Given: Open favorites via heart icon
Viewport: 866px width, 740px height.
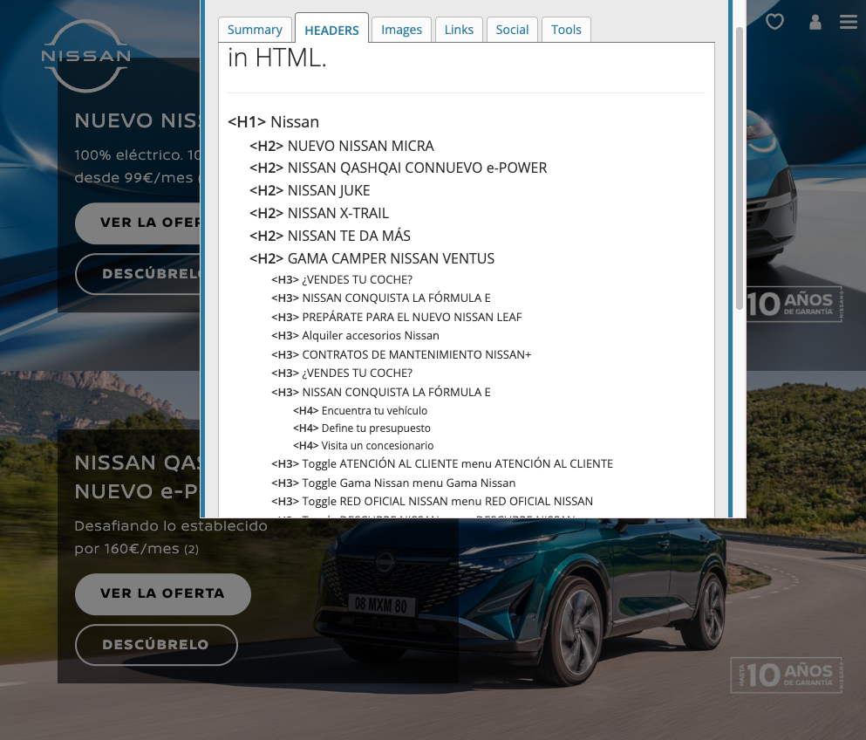Looking at the screenshot, I should [774, 22].
